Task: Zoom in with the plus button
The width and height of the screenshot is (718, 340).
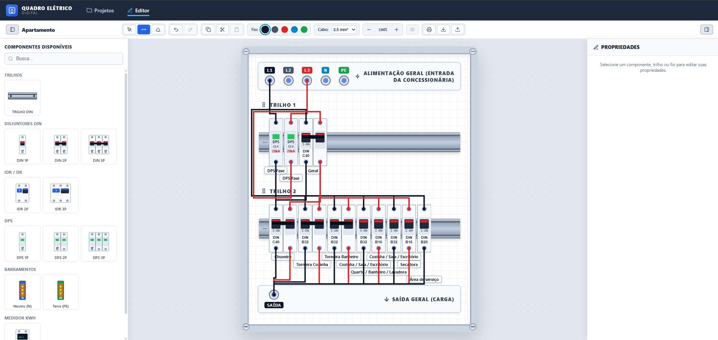Action: (x=397, y=30)
